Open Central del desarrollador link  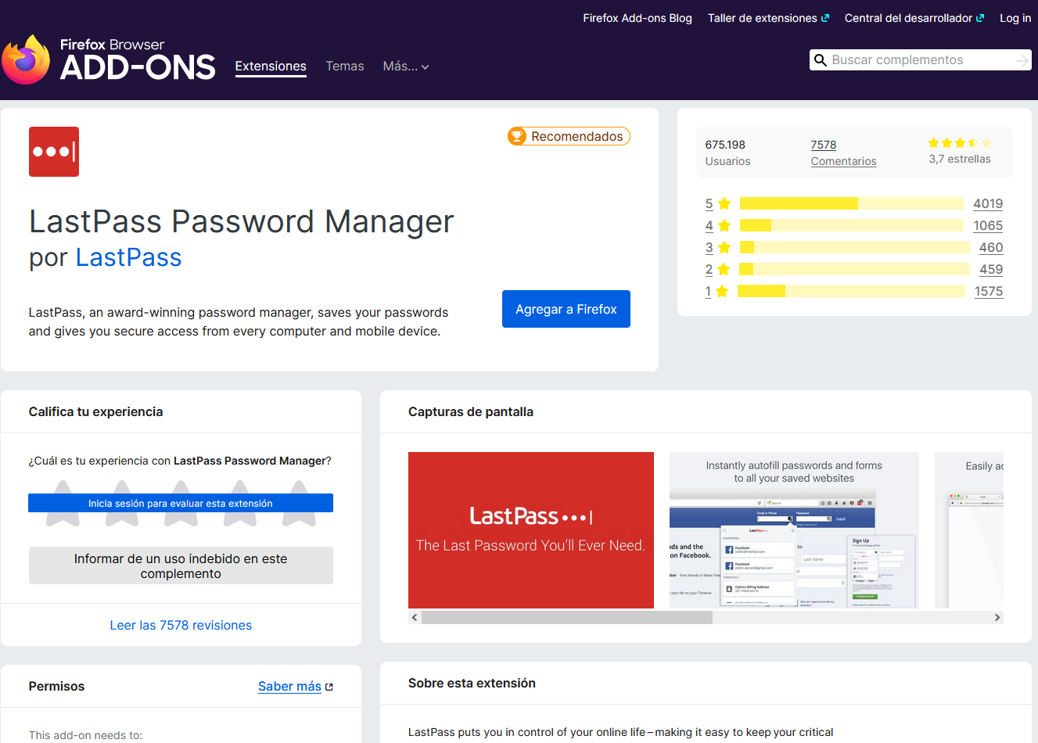tap(914, 18)
